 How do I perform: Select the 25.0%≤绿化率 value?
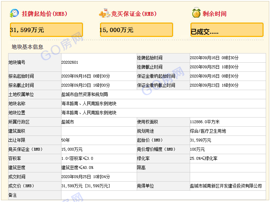click(204, 158)
